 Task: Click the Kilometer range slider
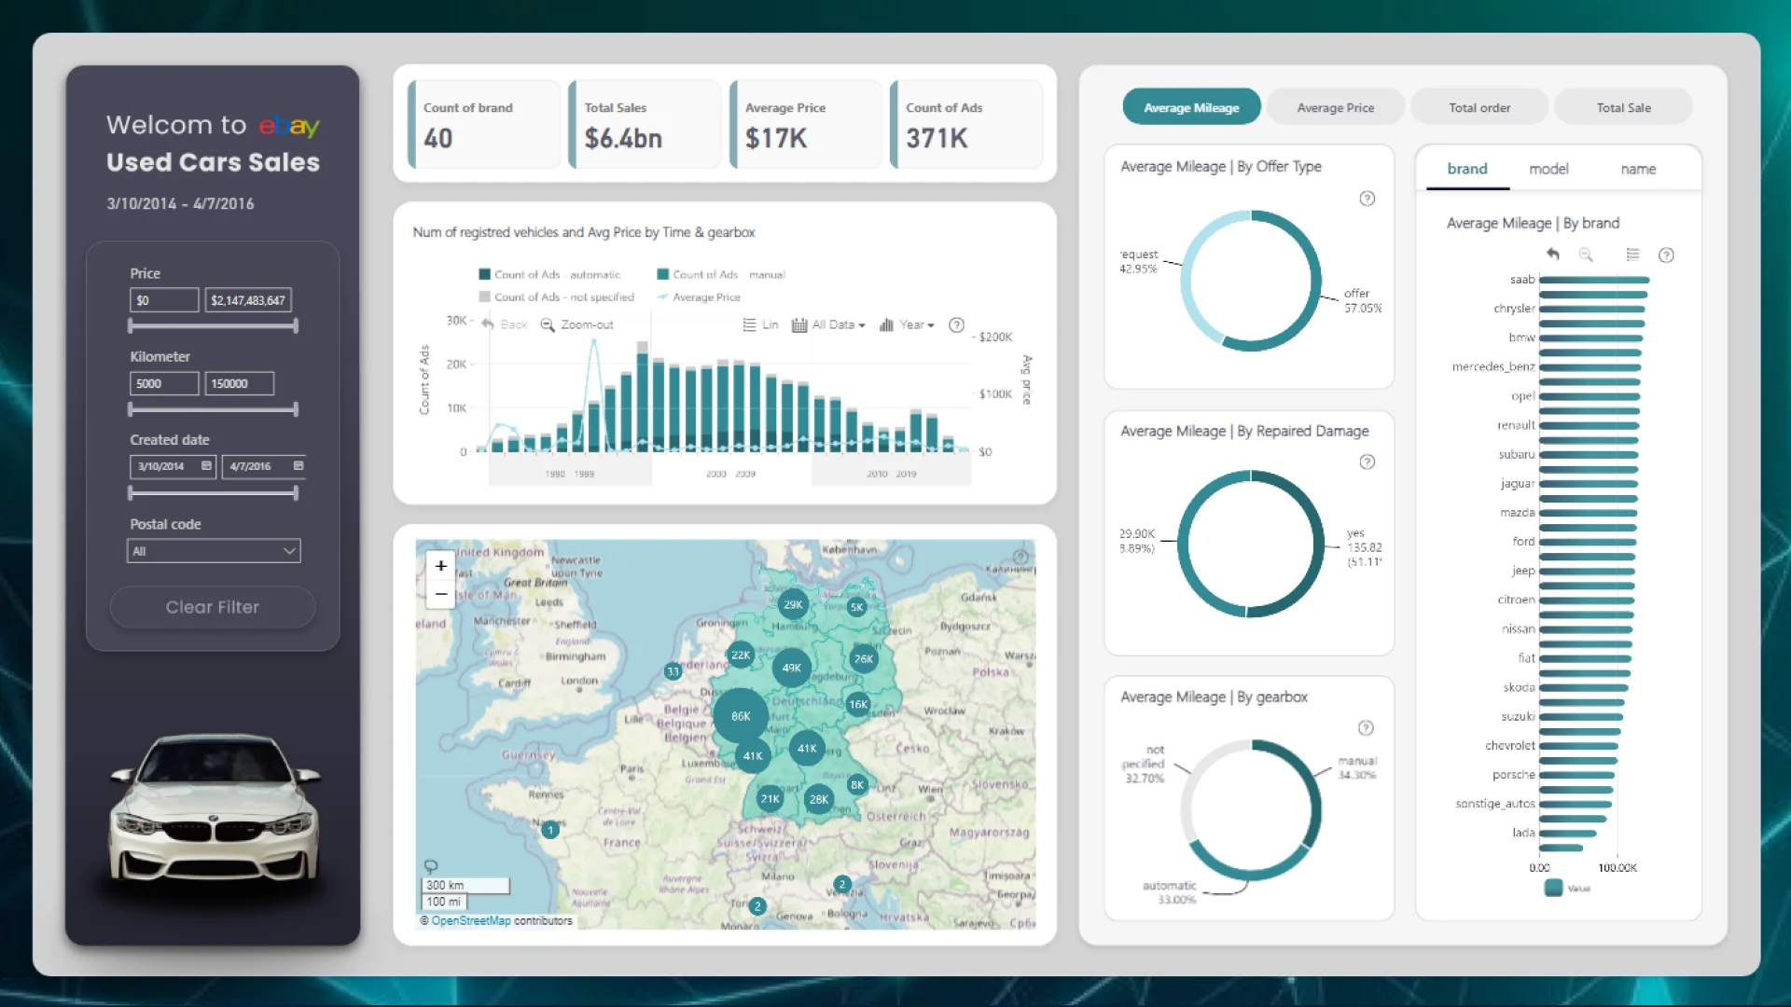tap(214, 408)
